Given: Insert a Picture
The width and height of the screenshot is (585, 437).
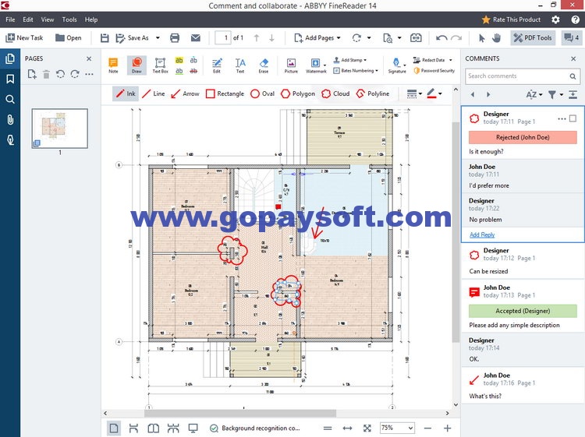Looking at the screenshot, I should click(291, 65).
